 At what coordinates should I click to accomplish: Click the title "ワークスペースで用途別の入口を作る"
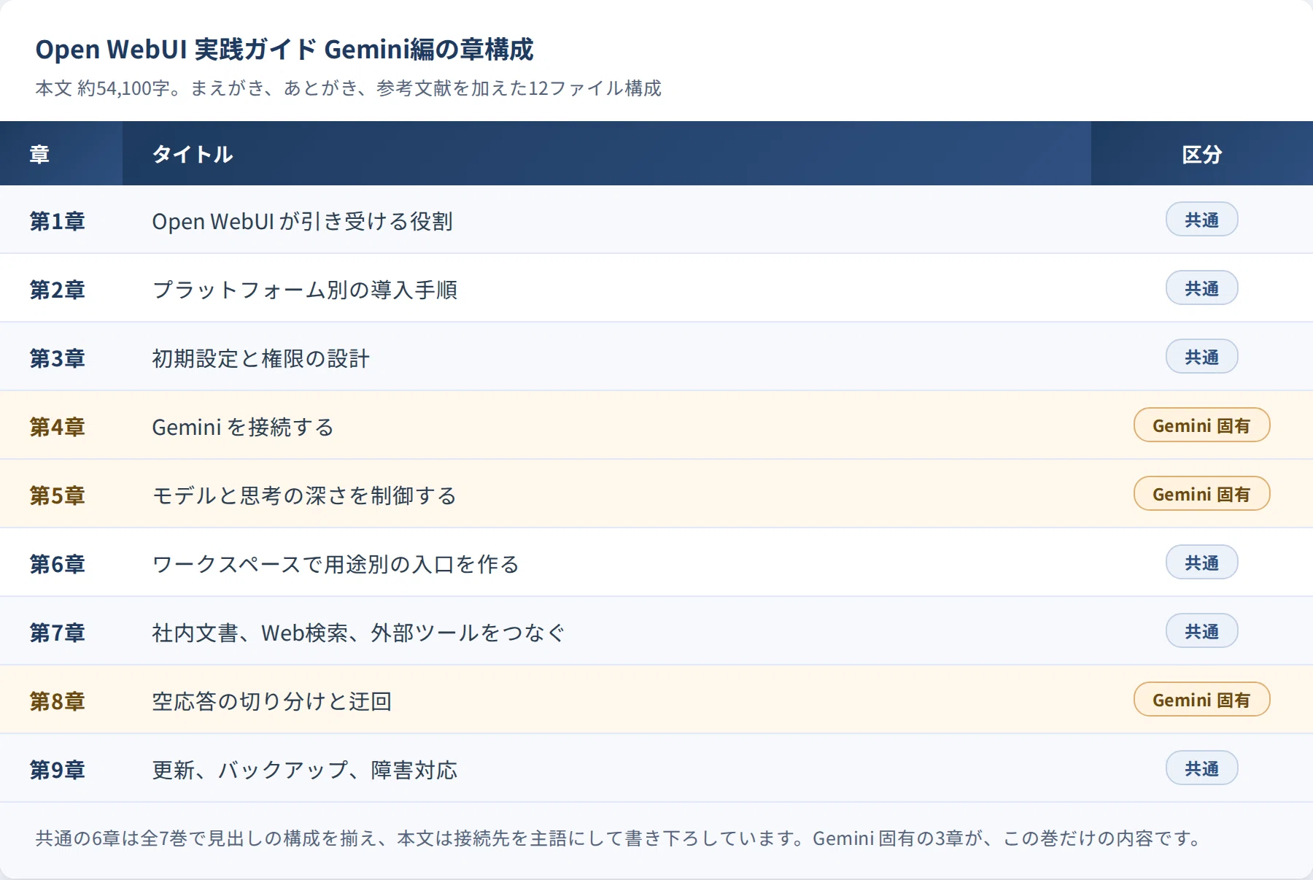point(336,563)
